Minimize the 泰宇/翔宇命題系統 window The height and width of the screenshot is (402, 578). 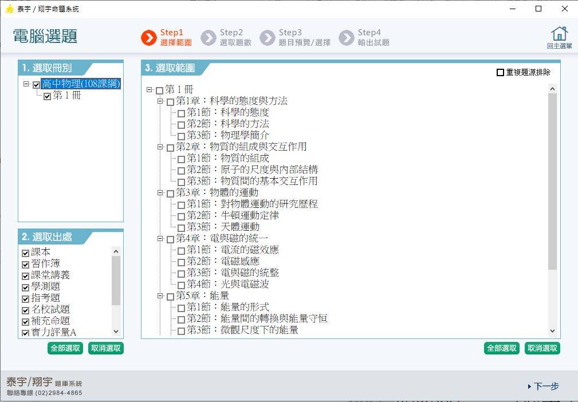(x=513, y=9)
